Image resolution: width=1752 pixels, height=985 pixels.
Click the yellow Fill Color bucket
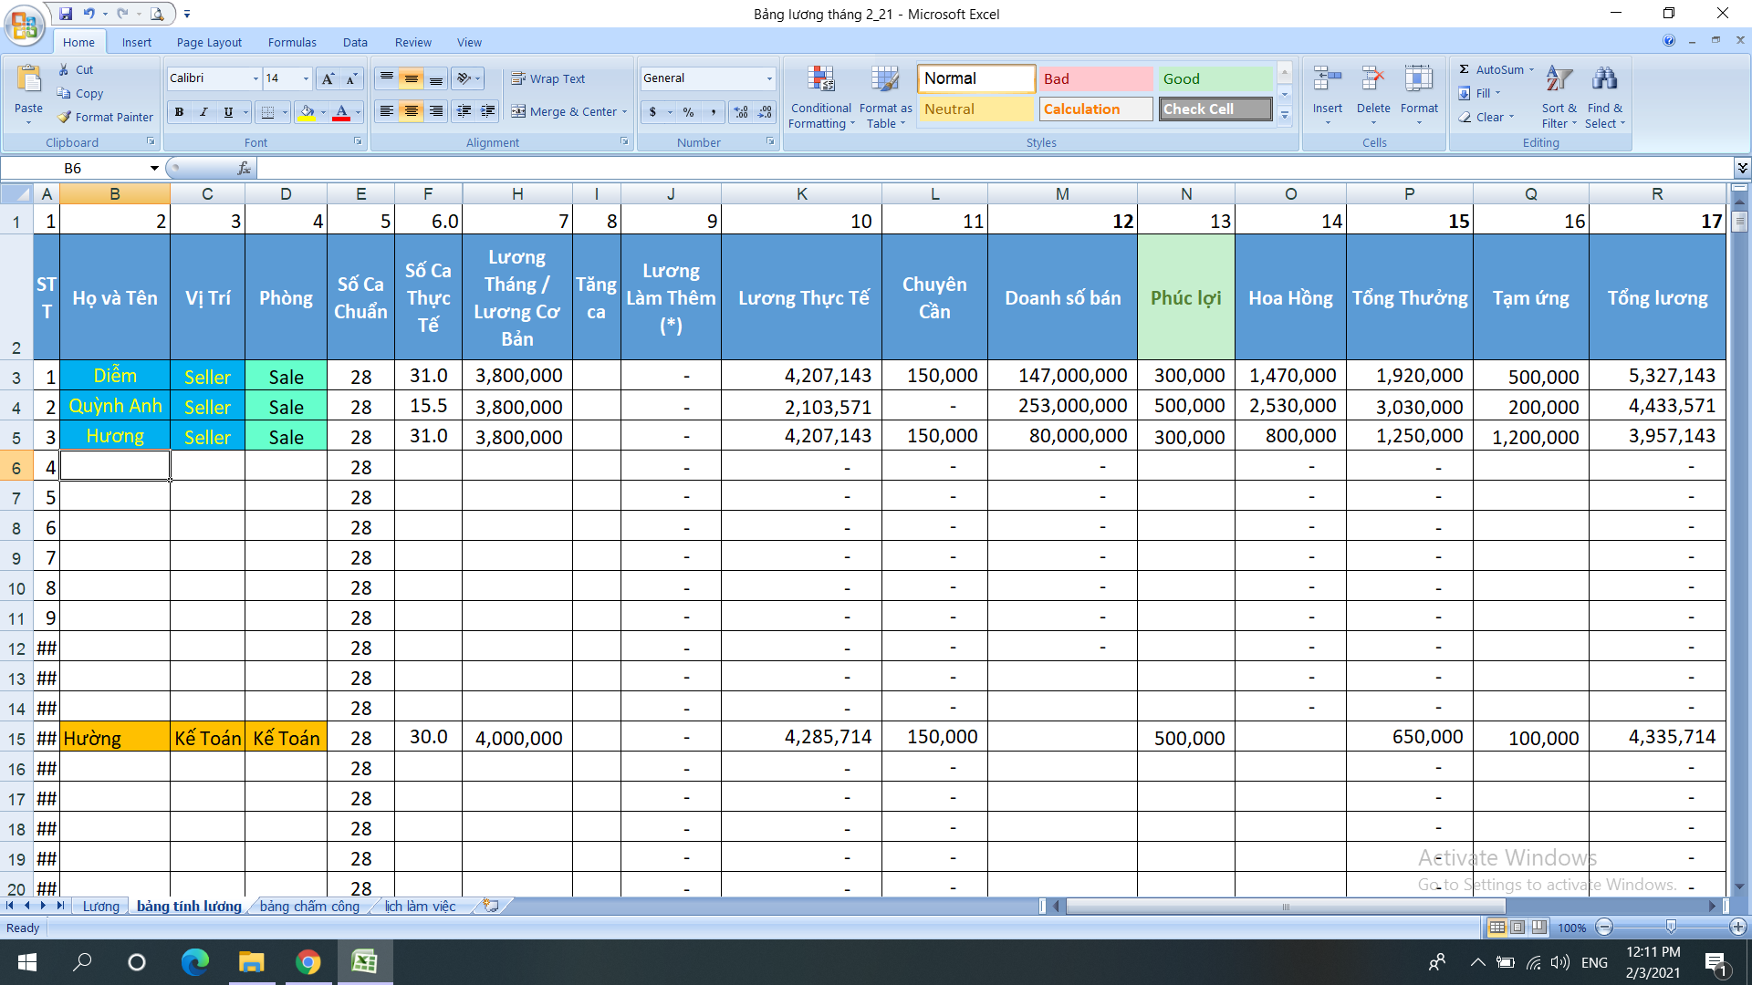307,111
